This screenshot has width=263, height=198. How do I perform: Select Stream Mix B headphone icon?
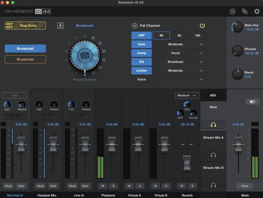[x=213, y=185]
